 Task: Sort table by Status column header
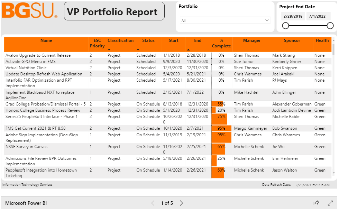[x=148, y=41]
